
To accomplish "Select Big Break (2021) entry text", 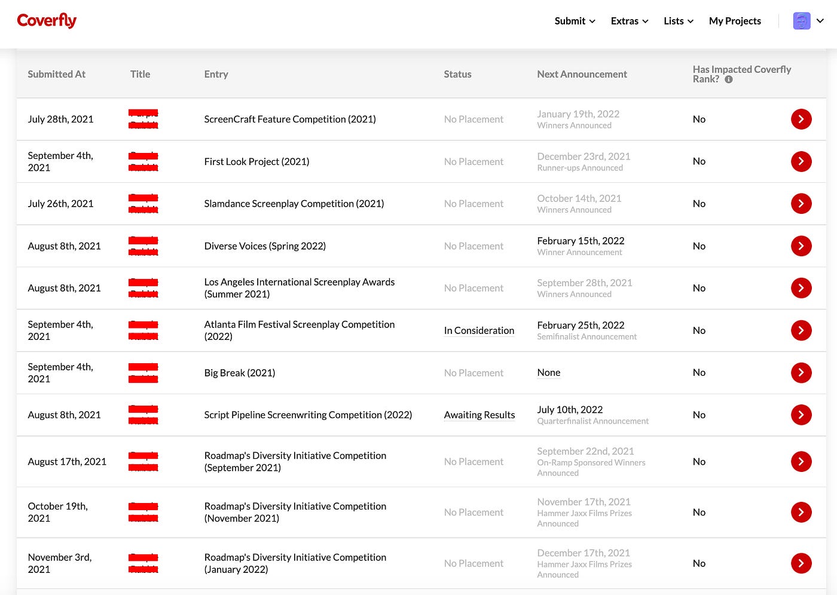I will click(240, 373).
